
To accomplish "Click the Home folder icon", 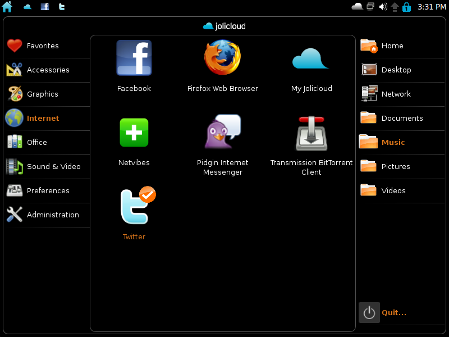I will [369, 45].
